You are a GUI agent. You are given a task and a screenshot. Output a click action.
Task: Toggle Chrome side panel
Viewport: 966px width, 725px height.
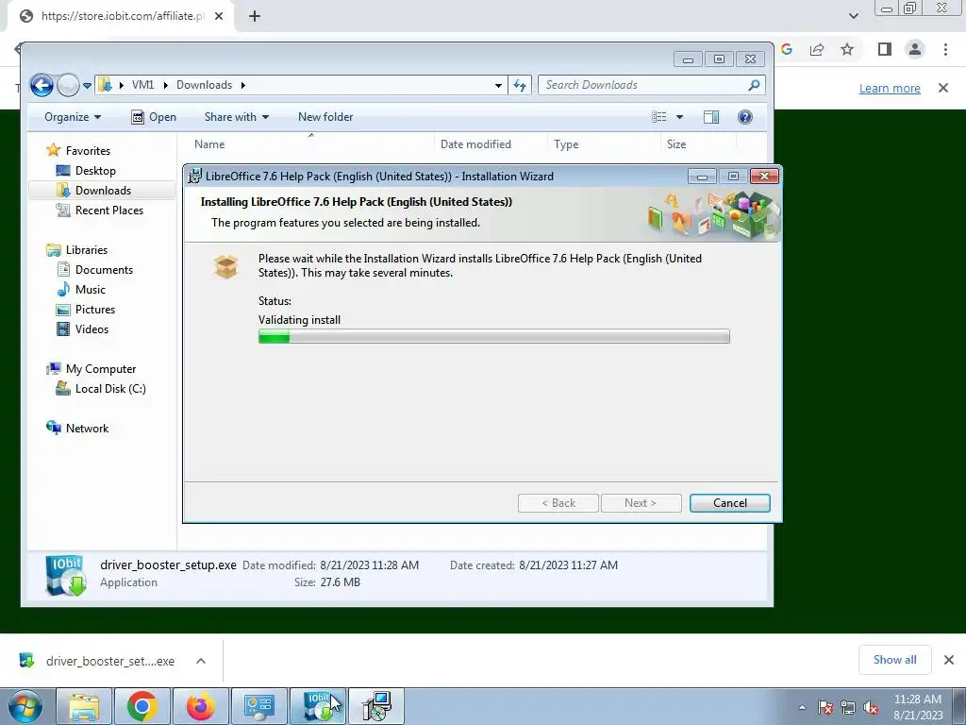[x=885, y=49]
